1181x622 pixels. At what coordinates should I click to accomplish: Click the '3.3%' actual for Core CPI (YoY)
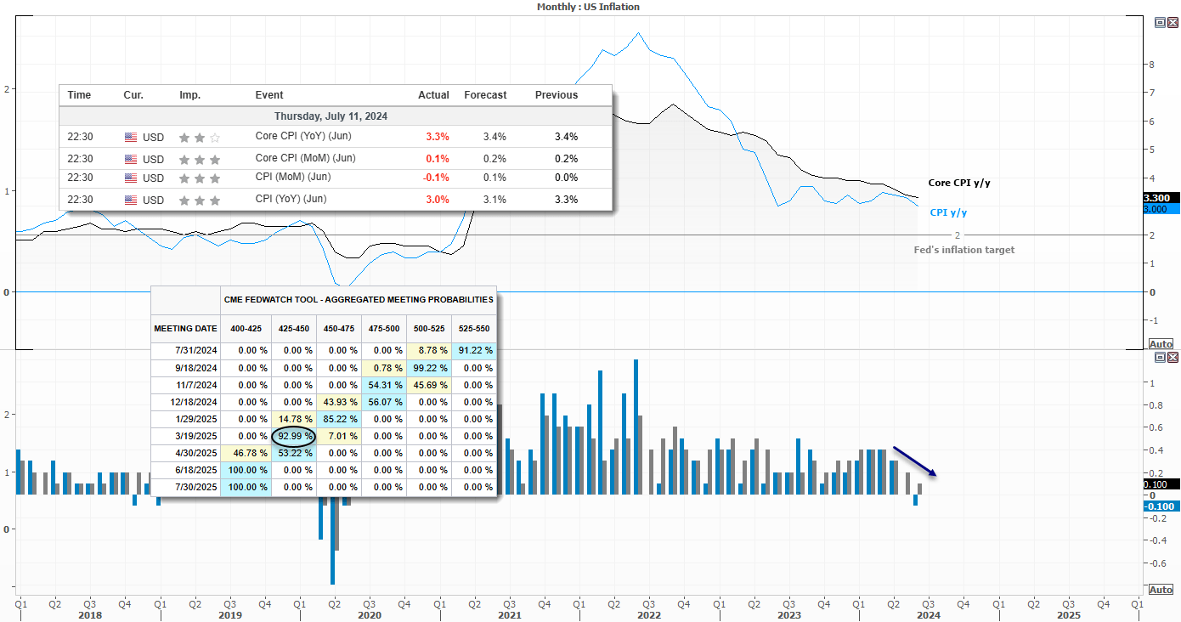(x=438, y=137)
